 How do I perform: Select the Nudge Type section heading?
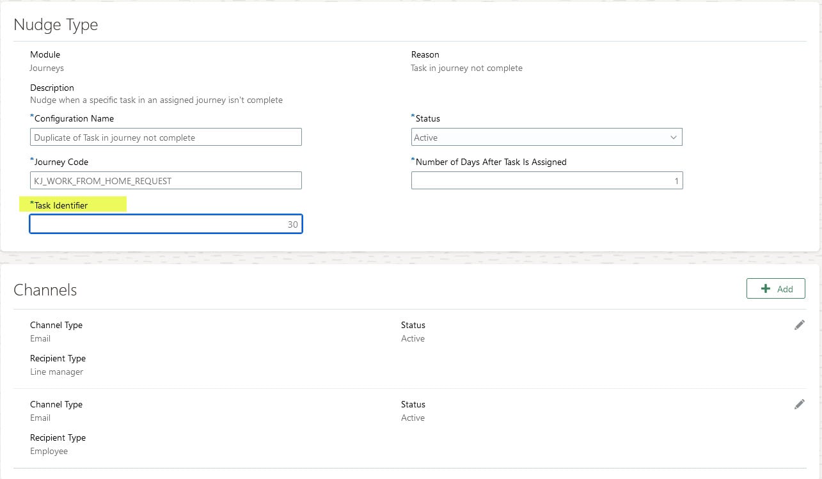[56, 24]
